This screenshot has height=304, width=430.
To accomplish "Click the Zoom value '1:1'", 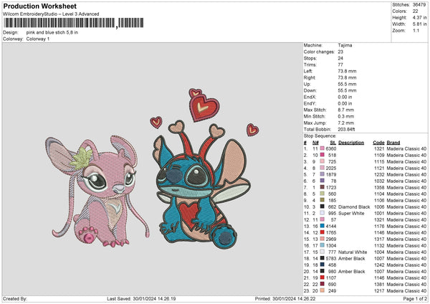I will click(416, 30).
